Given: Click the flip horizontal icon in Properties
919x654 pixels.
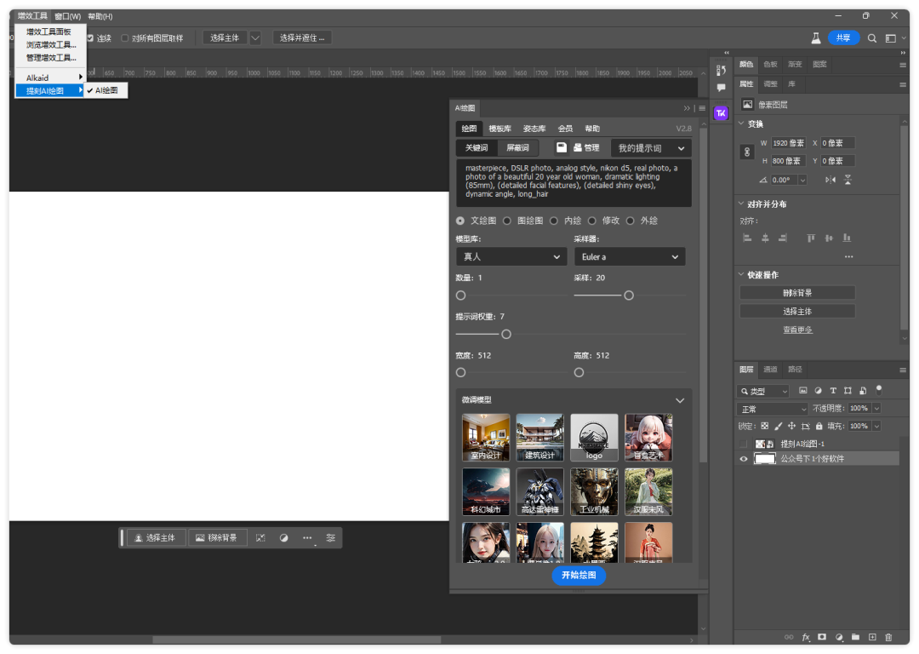Looking at the screenshot, I should pyautogui.click(x=831, y=180).
